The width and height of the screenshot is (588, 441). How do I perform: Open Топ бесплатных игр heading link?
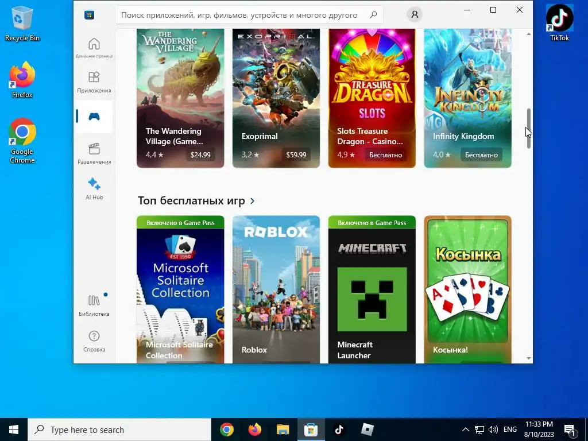coord(191,200)
